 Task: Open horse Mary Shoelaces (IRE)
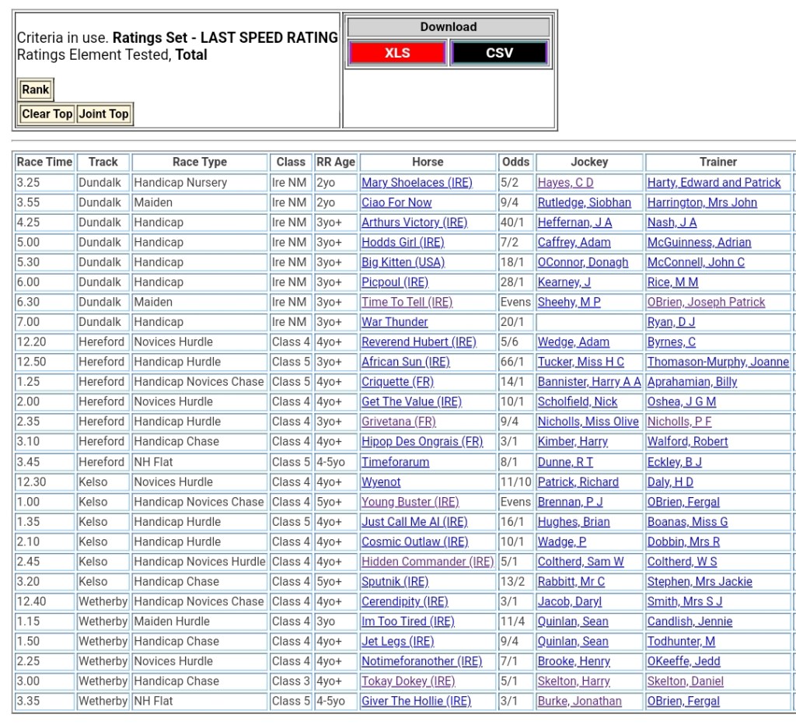coord(416,183)
